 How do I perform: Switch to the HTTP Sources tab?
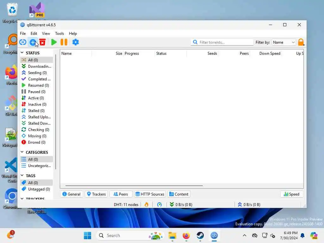pos(150,194)
